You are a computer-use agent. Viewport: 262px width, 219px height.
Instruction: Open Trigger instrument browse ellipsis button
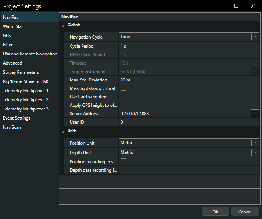(x=255, y=72)
